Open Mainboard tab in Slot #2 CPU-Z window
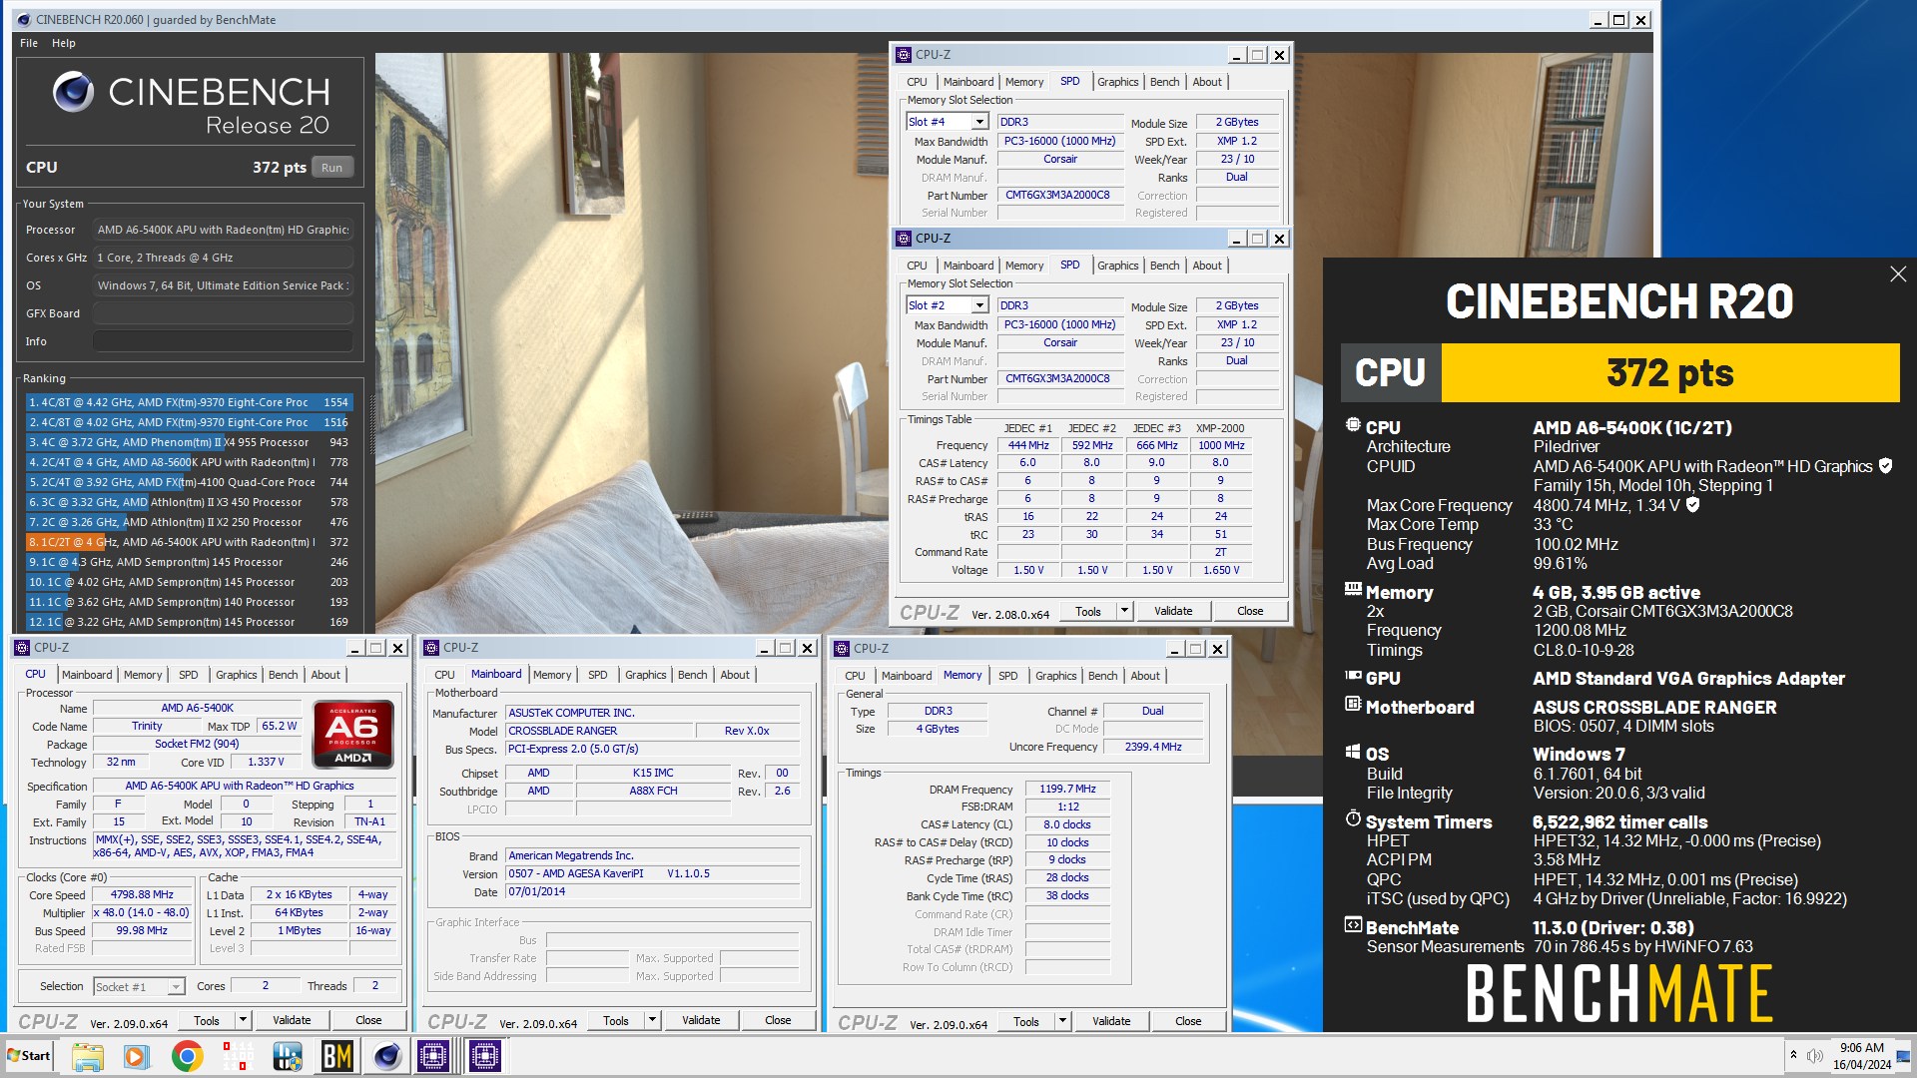 967,266
